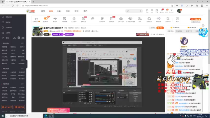The height and width of the screenshot is (118, 210).
Task: Open the shield PK tool icon
Action: tap(102, 19)
